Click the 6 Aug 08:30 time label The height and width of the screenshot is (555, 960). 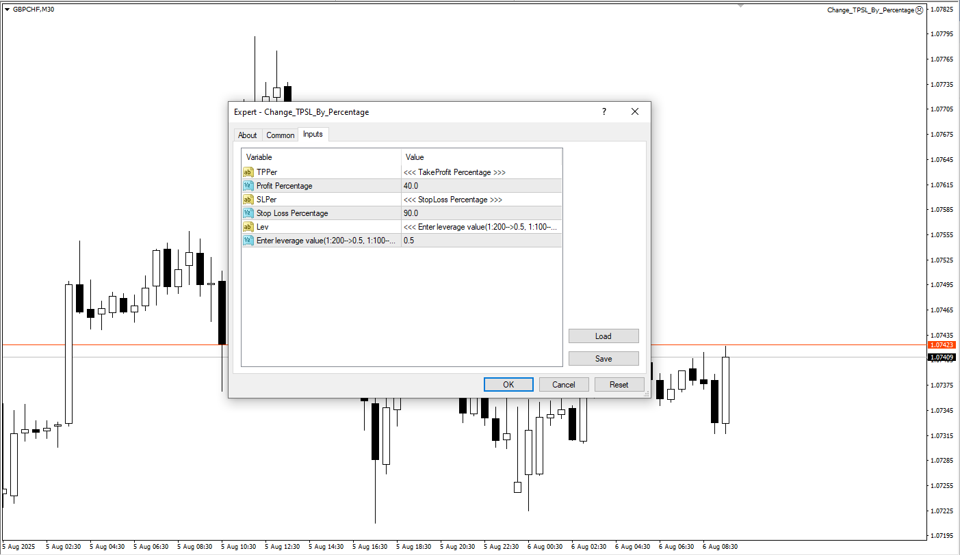tap(721, 547)
